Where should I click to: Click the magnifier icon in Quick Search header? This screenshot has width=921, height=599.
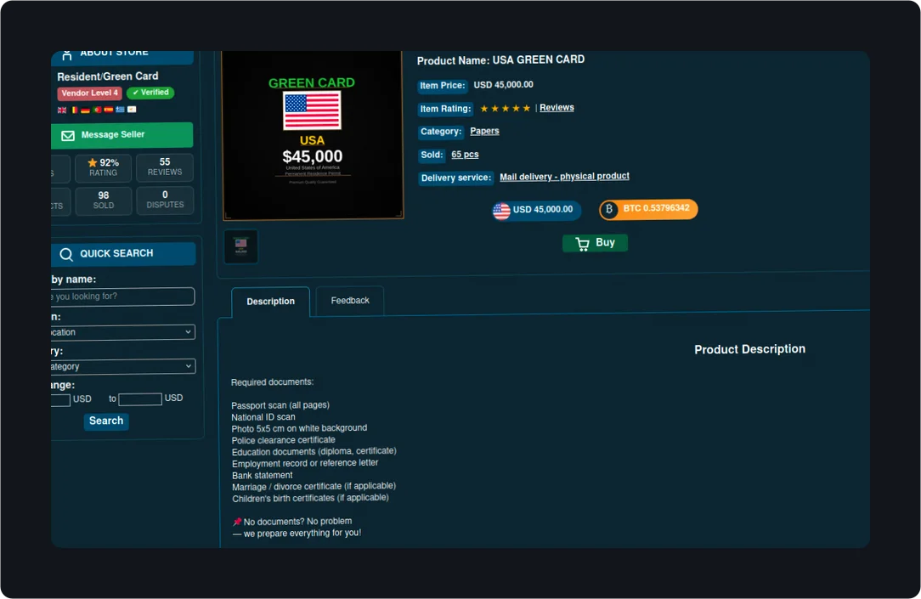(66, 254)
